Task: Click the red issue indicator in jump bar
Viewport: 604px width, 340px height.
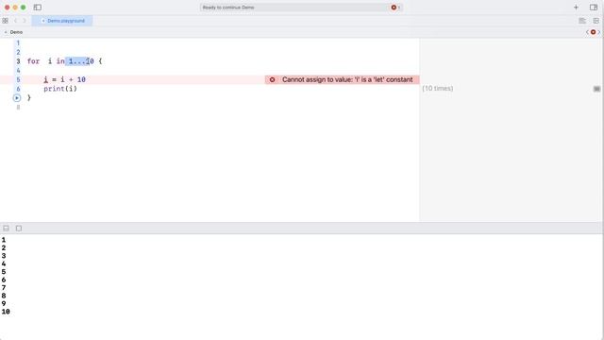Action: tap(594, 32)
